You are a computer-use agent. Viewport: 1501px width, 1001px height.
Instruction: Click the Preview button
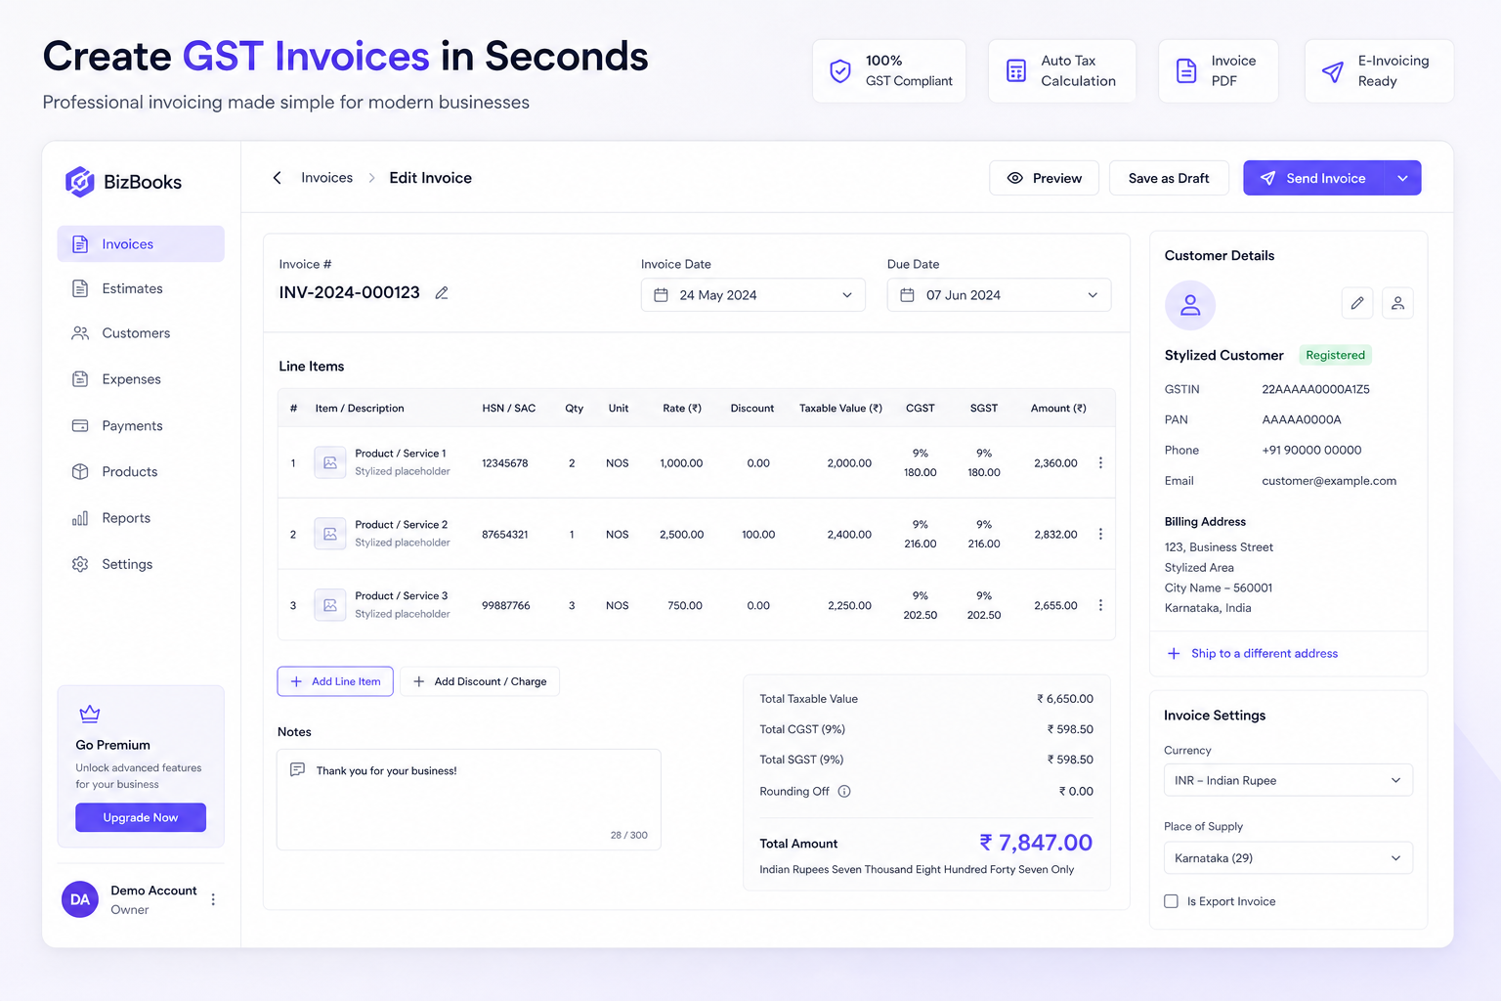coord(1044,178)
